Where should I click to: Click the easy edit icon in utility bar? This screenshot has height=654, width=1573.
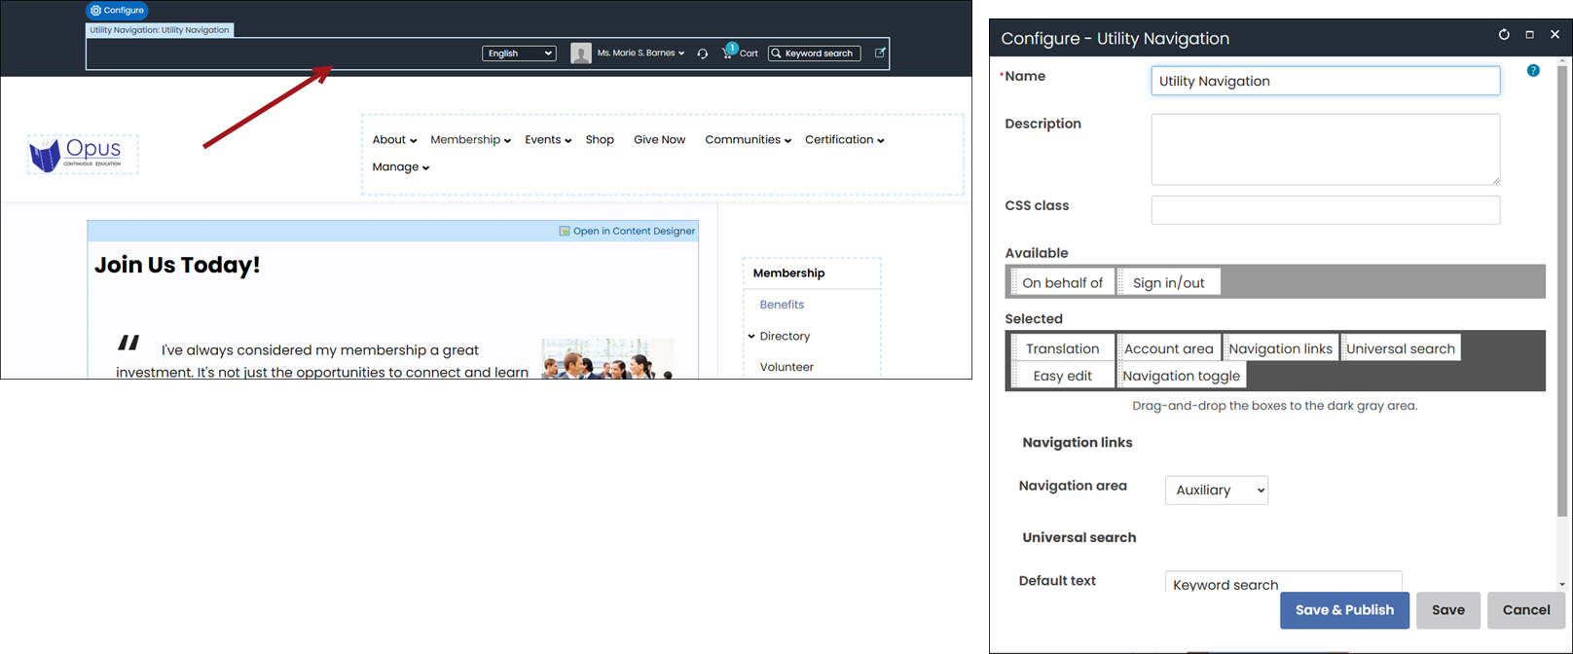point(880,53)
